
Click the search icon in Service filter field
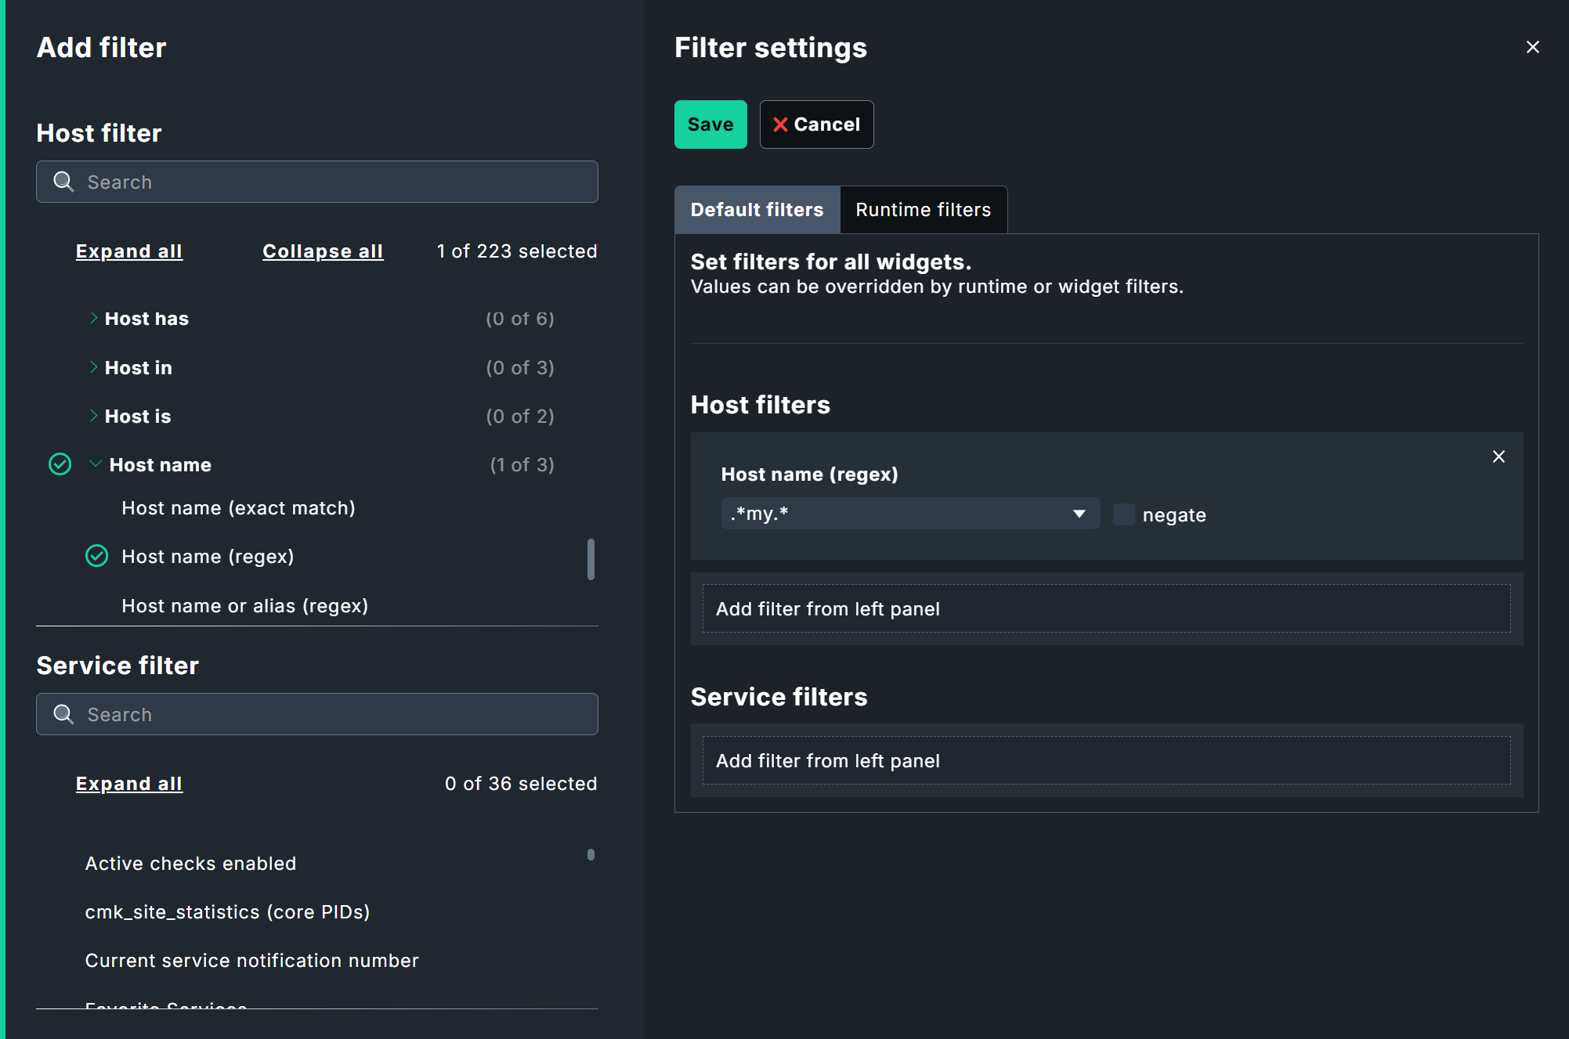(63, 713)
